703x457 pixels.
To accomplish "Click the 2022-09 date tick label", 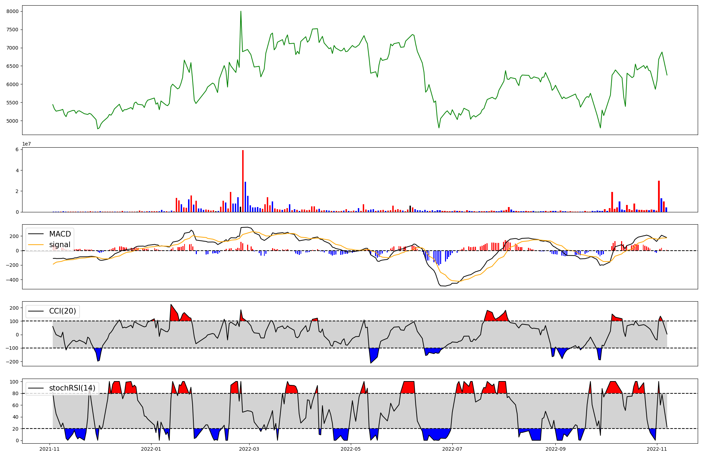I will [x=555, y=449].
